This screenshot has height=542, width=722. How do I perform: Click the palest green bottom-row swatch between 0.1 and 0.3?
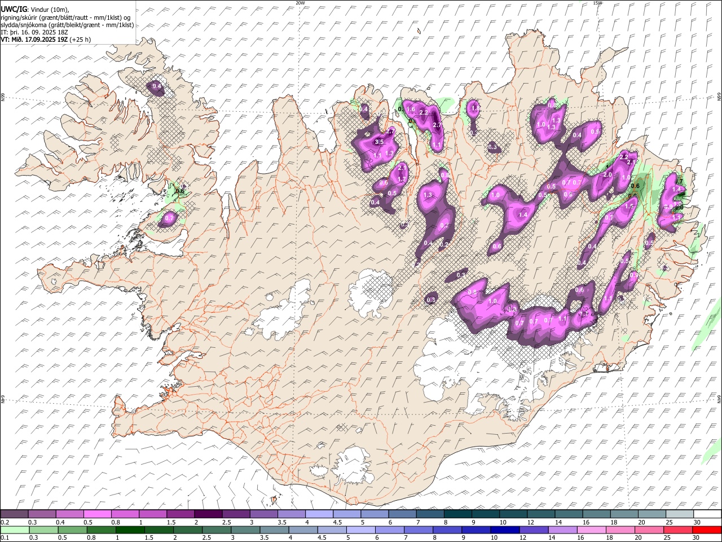click(x=15, y=530)
